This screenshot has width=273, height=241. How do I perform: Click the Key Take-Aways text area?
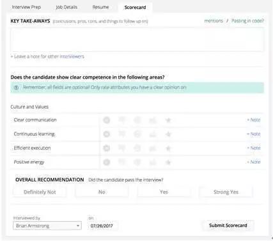pyautogui.click(x=137, y=40)
